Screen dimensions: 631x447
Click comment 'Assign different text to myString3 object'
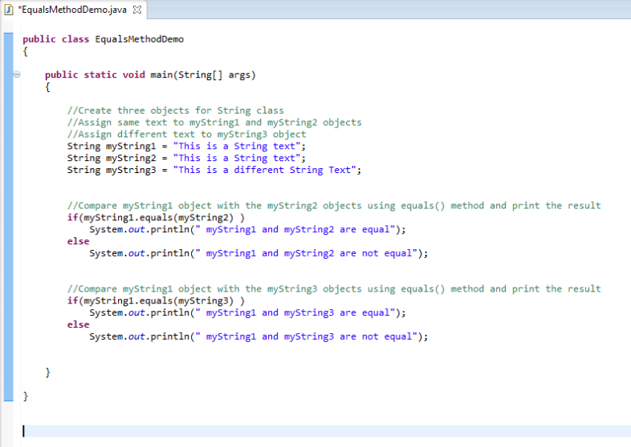(x=187, y=135)
